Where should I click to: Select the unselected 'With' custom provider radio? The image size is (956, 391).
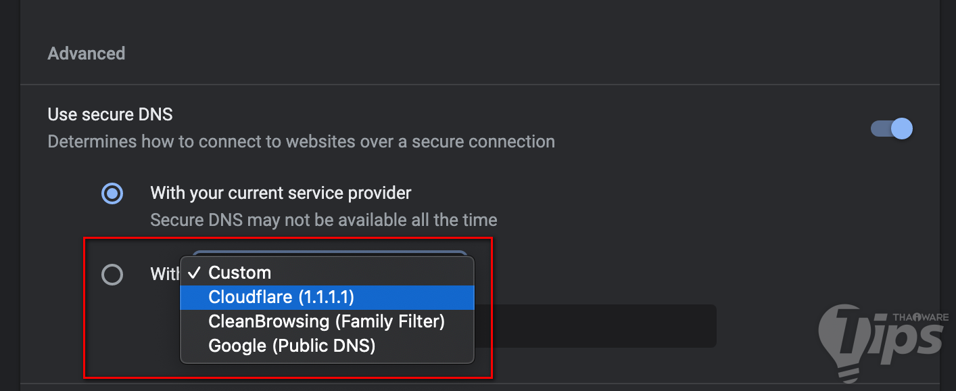click(112, 275)
